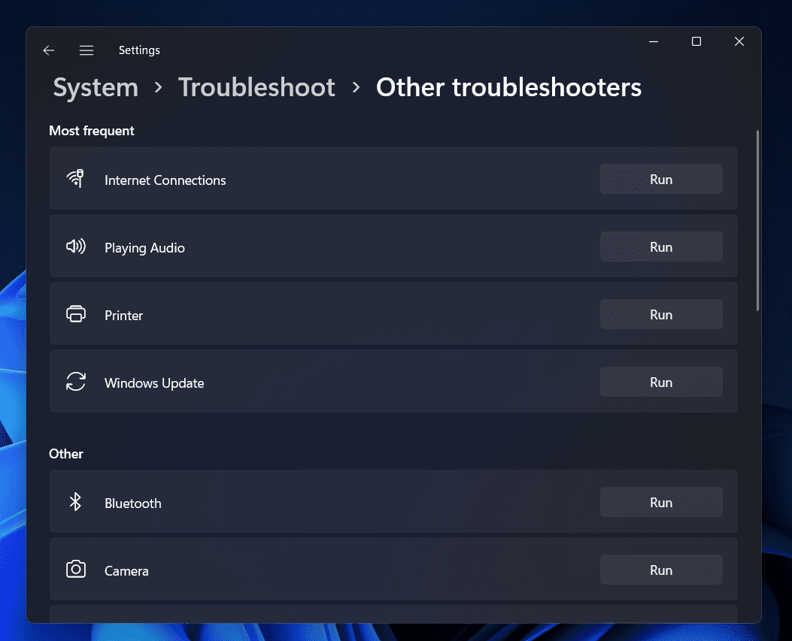Run the Camera troubleshooter
This screenshot has height=641, width=792.
(x=660, y=570)
